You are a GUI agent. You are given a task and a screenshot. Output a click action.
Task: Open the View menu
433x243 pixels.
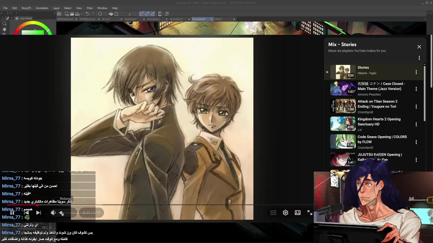point(79,8)
